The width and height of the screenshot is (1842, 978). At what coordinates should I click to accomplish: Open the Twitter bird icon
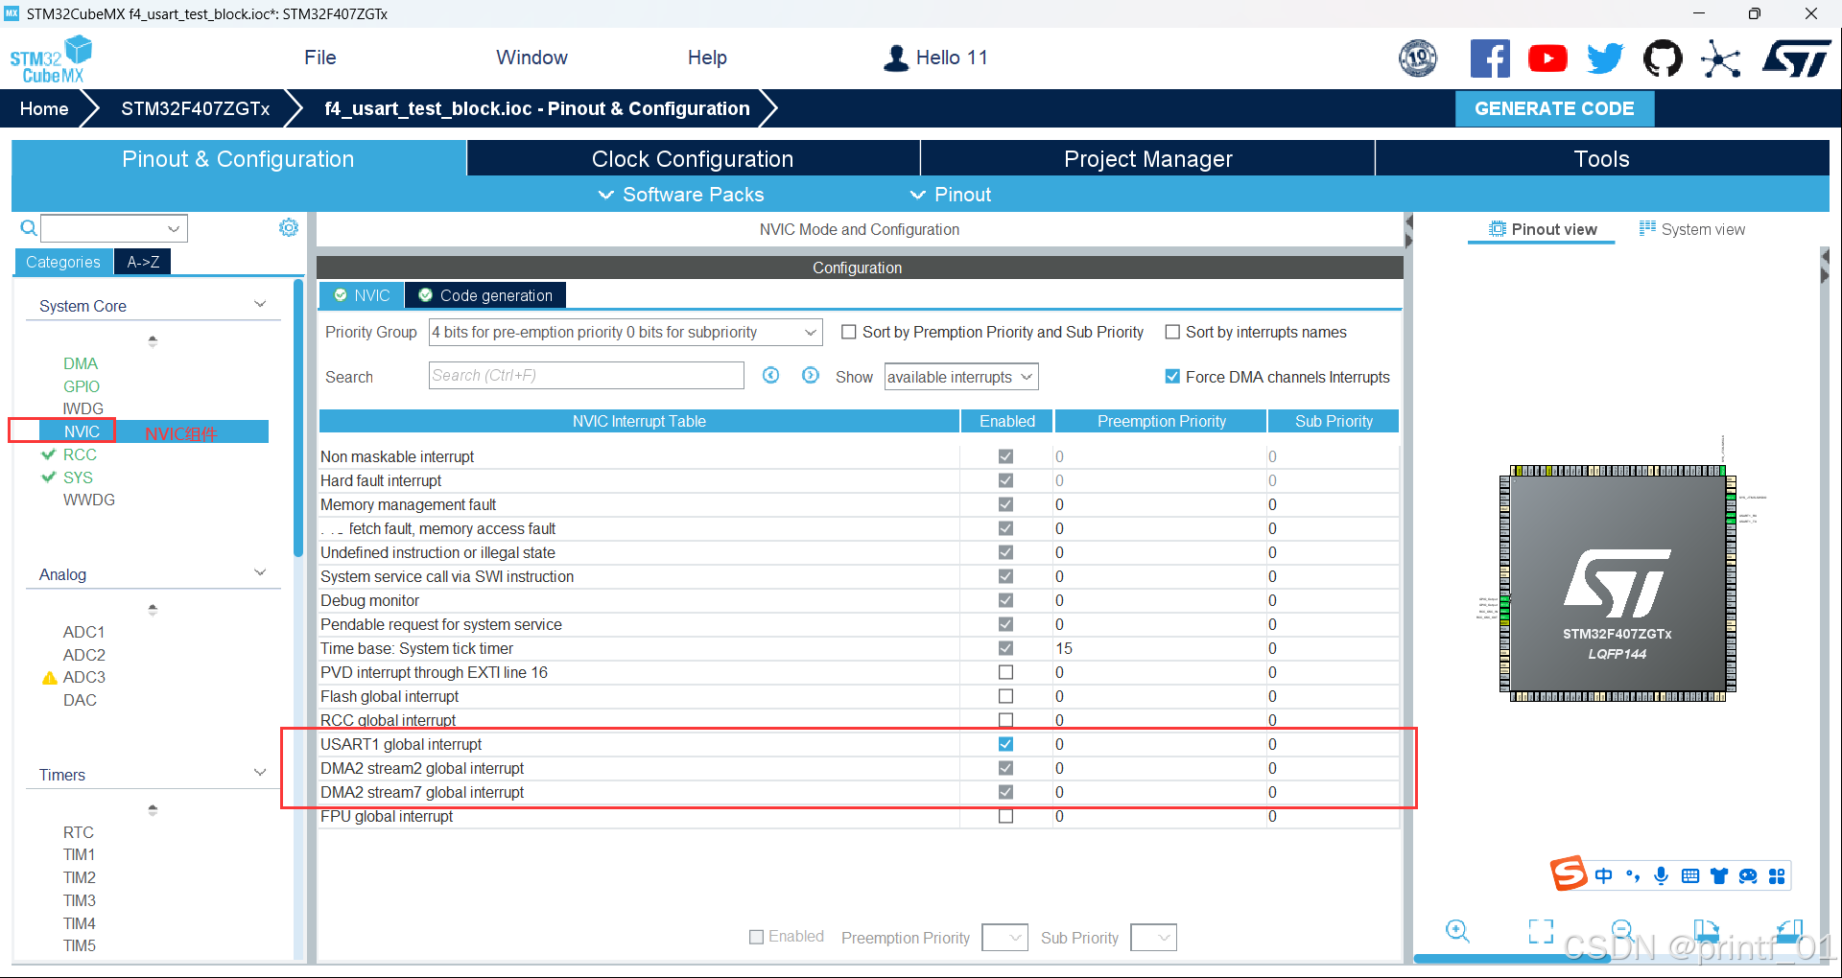[x=1605, y=58]
